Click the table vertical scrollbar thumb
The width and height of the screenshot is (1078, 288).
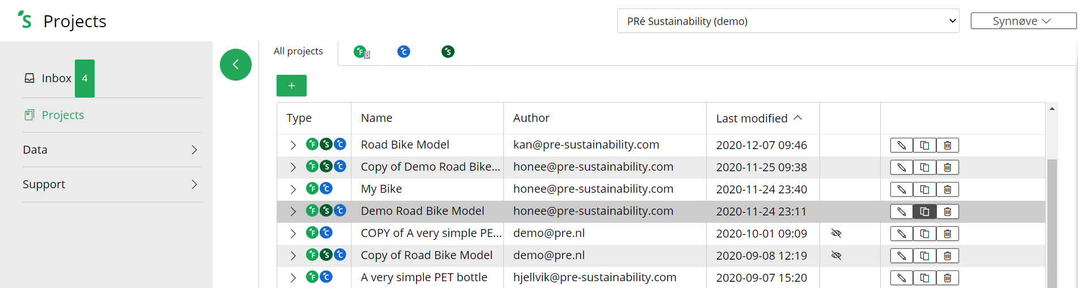pyautogui.click(x=1052, y=223)
